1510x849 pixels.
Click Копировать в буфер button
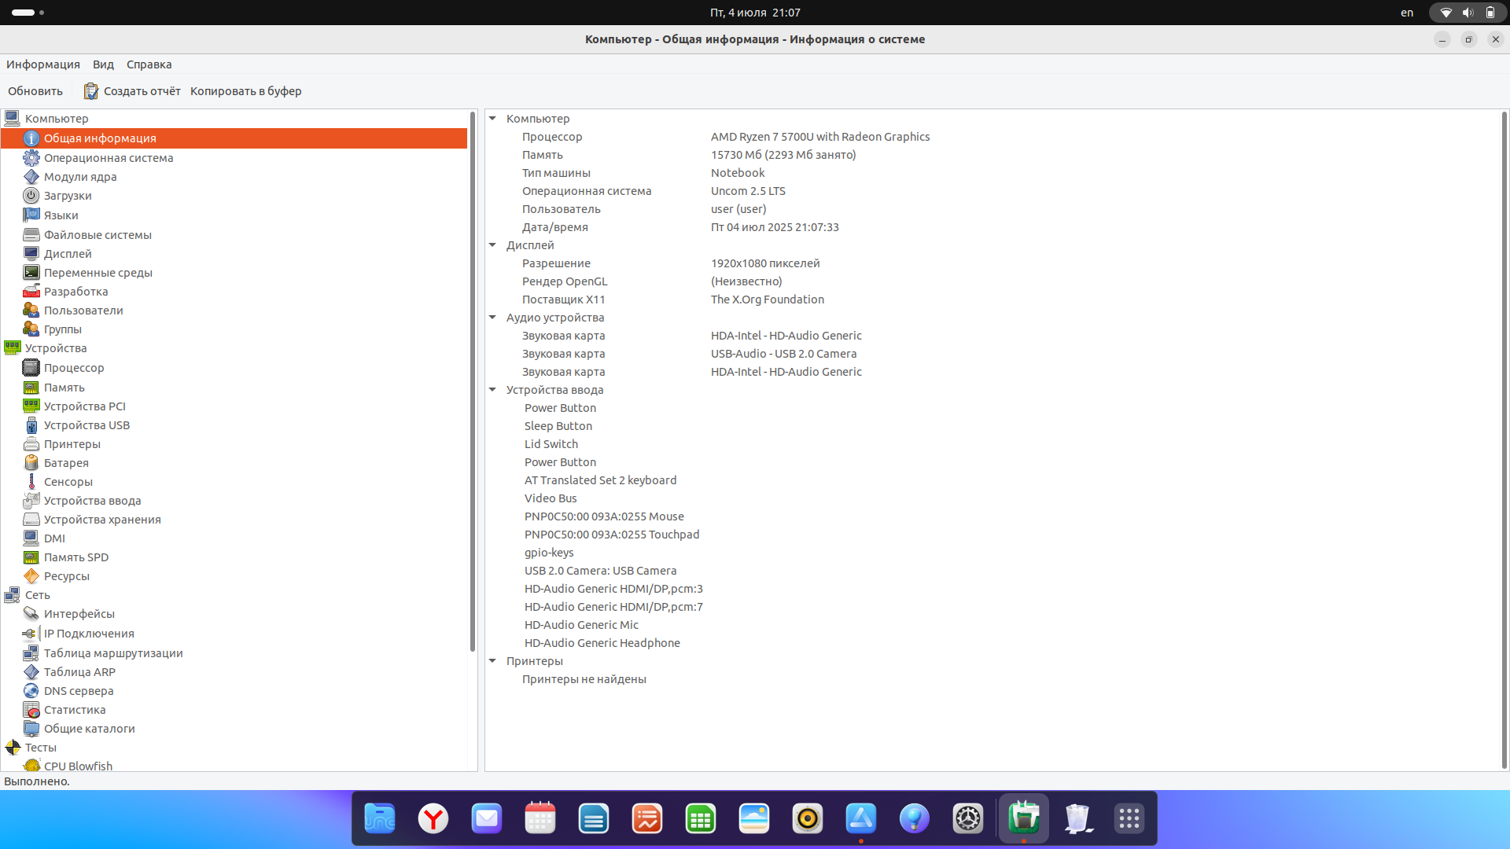[x=245, y=91]
